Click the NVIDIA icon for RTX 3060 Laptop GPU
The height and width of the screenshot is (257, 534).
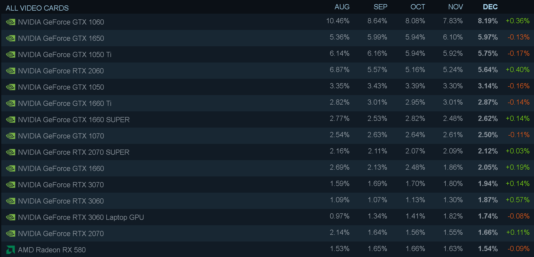[x=11, y=217]
